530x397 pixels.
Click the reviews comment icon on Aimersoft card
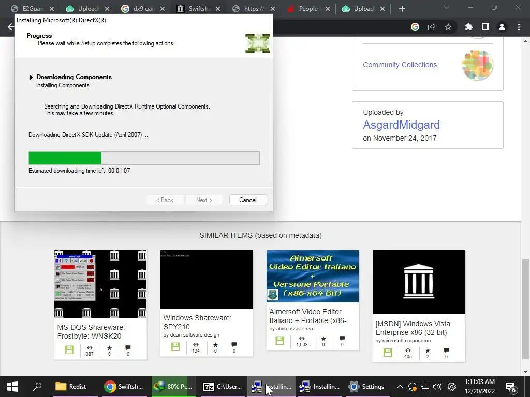pos(342,339)
